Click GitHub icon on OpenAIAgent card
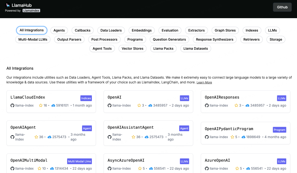The width and height of the screenshot is (297, 173). [12, 137]
